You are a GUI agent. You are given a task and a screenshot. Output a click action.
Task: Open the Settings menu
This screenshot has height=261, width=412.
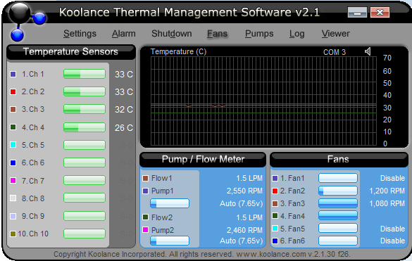pyautogui.click(x=80, y=34)
